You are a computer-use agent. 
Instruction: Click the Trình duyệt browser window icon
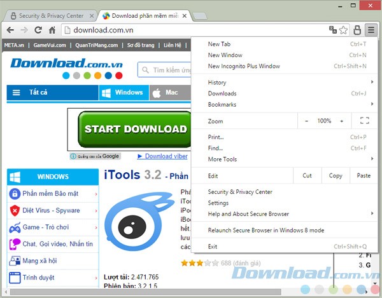coord(15,278)
